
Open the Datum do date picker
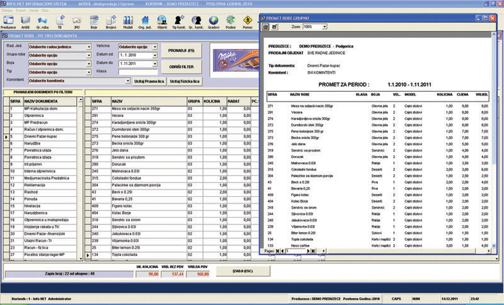(x=155, y=64)
